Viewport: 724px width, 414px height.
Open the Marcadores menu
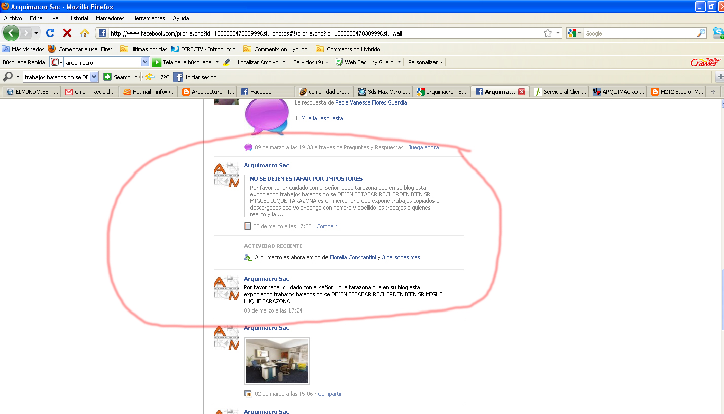(110, 18)
